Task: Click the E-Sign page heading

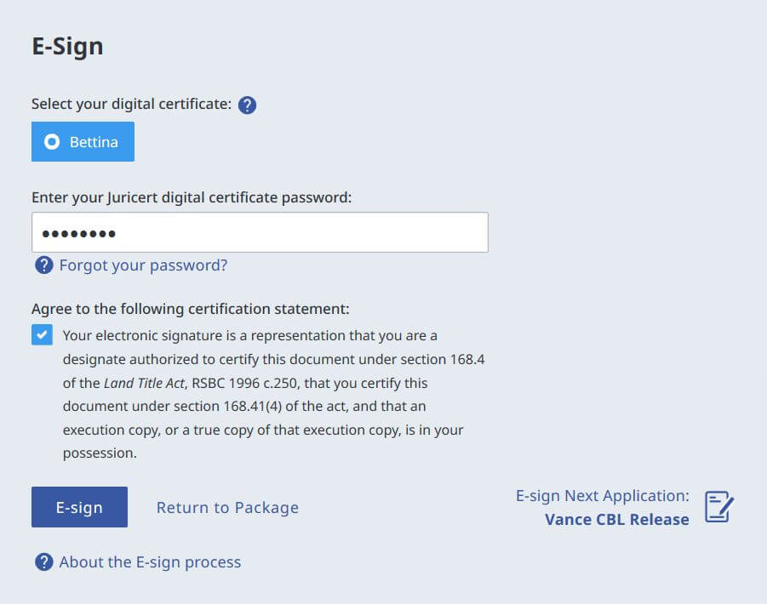Action: pyautogui.click(x=67, y=47)
